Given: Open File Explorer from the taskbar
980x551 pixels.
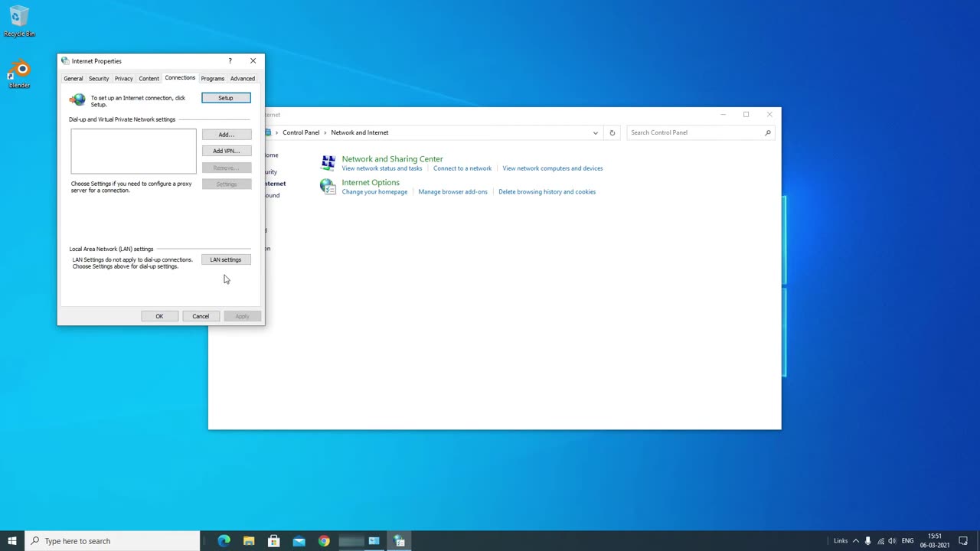Looking at the screenshot, I should pyautogui.click(x=249, y=541).
